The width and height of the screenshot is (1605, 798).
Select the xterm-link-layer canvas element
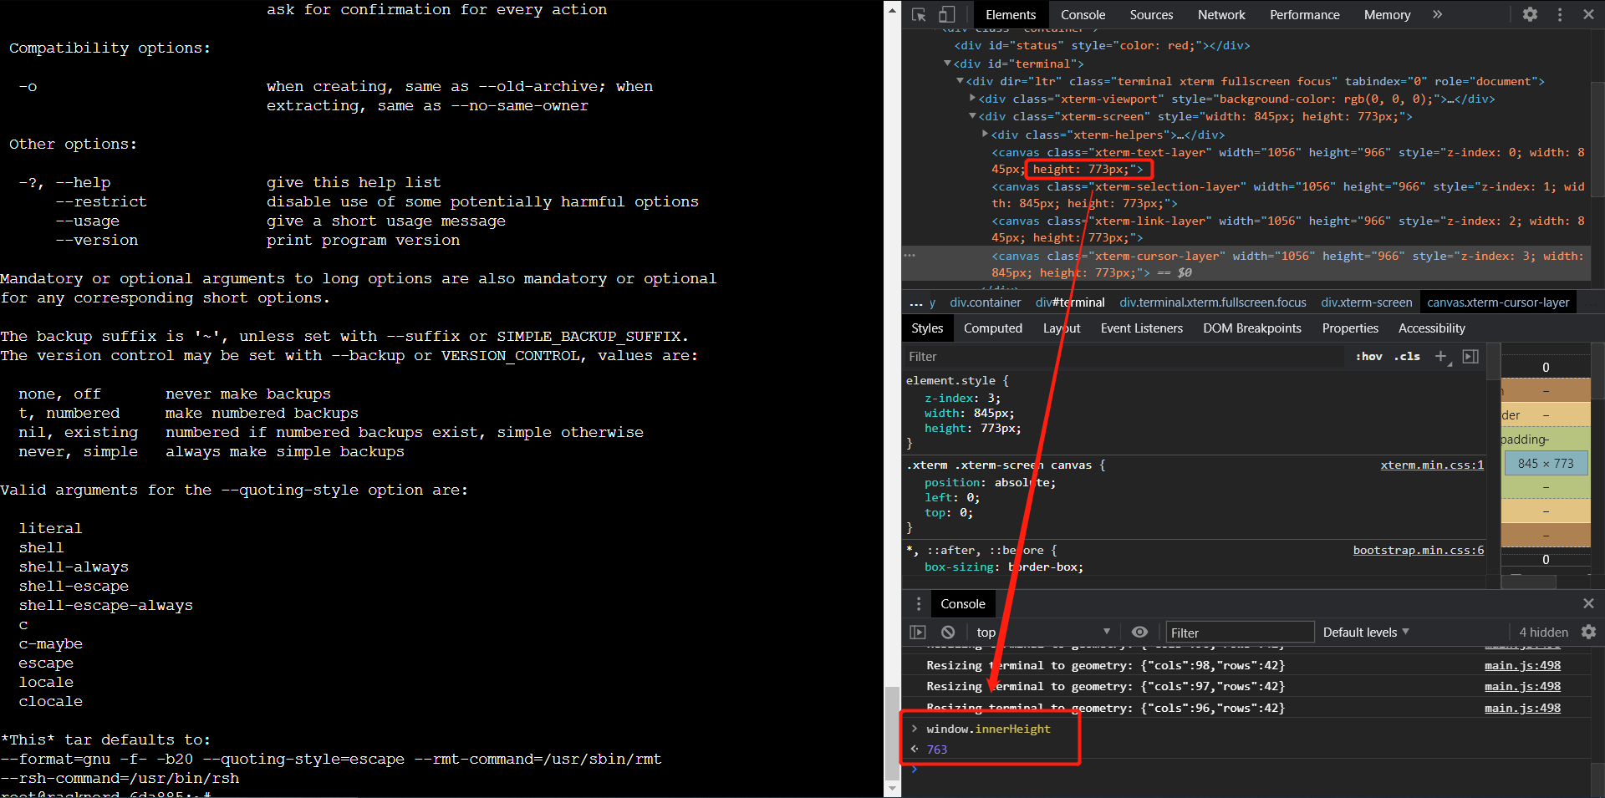pos(1287,229)
